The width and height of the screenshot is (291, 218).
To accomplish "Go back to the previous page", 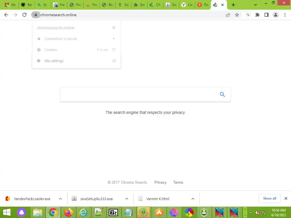I will click(x=6, y=15).
